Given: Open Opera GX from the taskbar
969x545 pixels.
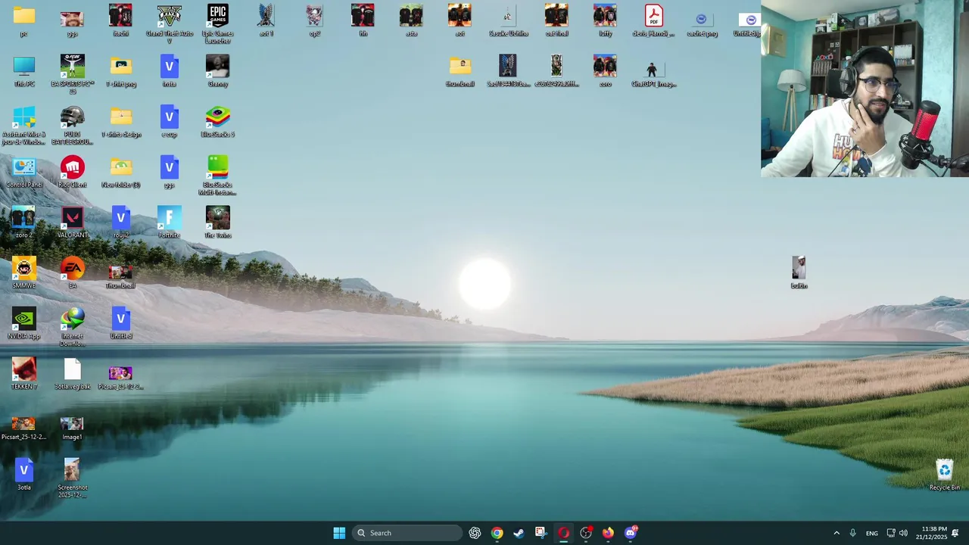Looking at the screenshot, I should pyautogui.click(x=563, y=533).
